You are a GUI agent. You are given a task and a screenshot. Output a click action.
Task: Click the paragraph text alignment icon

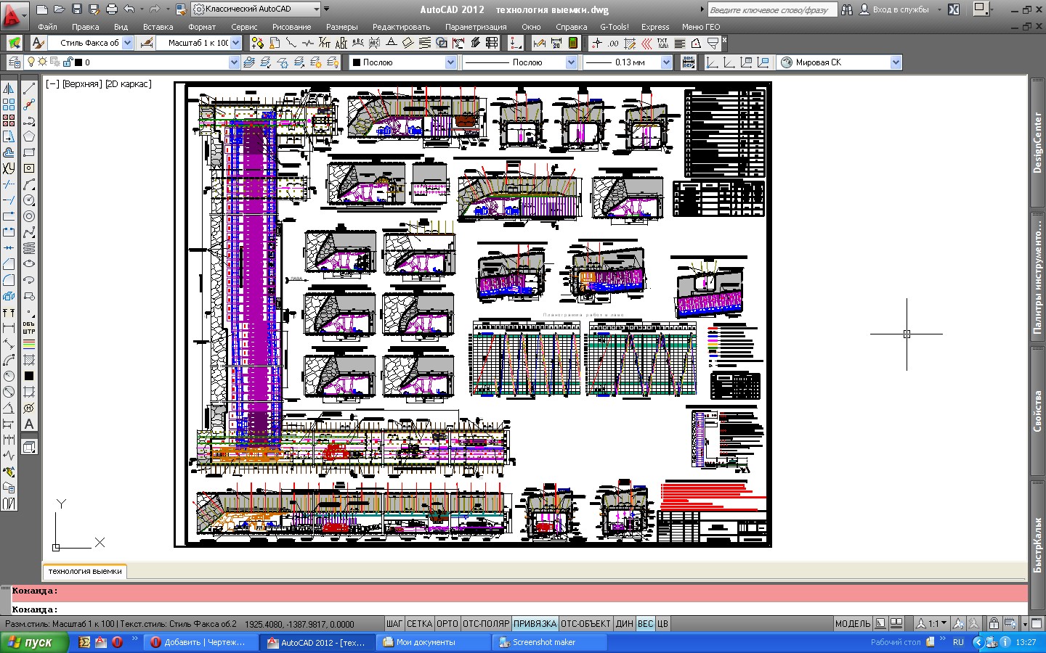[x=680, y=43]
